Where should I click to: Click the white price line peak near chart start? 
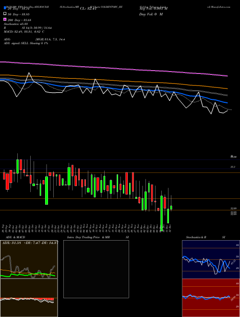[x=29, y=73]
